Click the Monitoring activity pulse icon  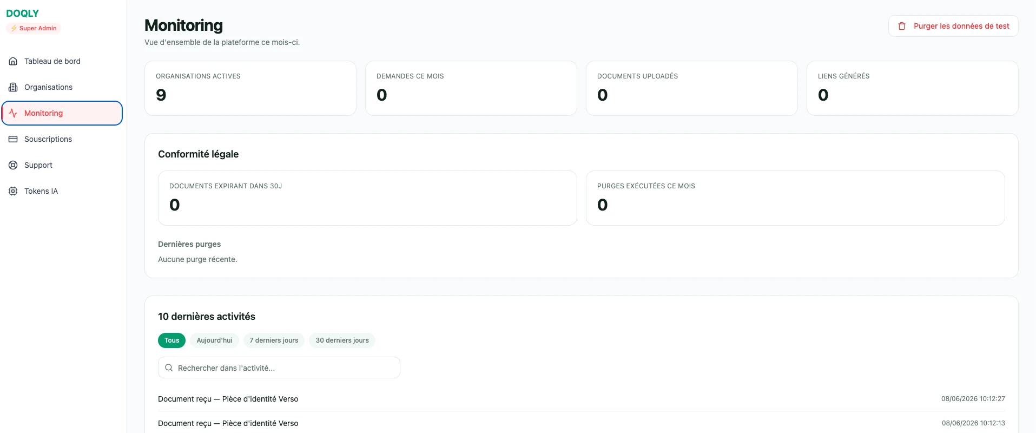pyautogui.click(x=13, y=113)
